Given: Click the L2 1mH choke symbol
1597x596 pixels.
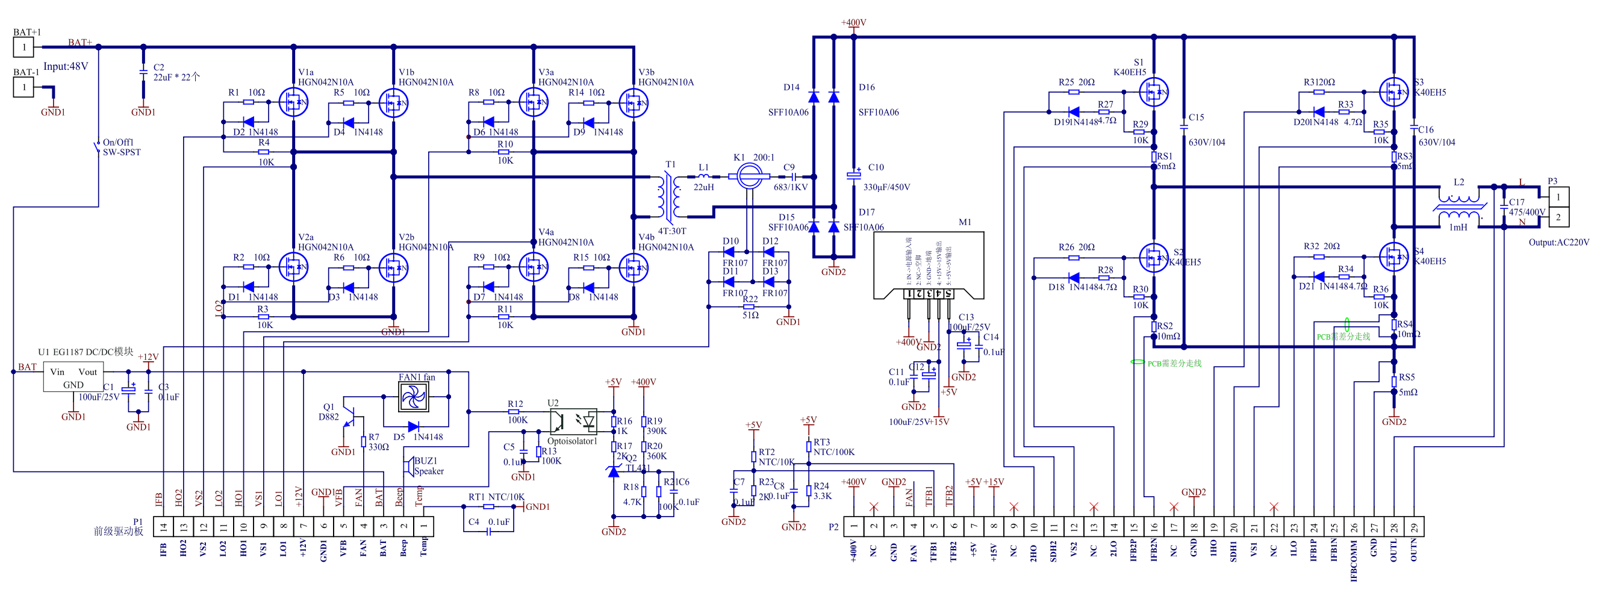Looking at the screenshot, I should click(1458, 206).
